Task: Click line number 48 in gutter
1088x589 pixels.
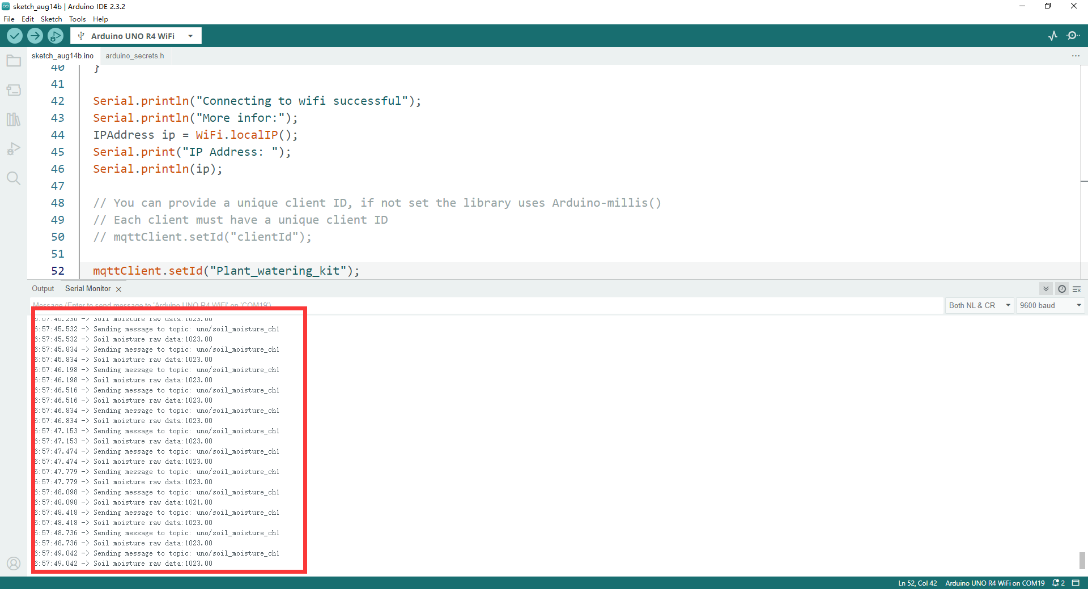Action: [58, 203]
